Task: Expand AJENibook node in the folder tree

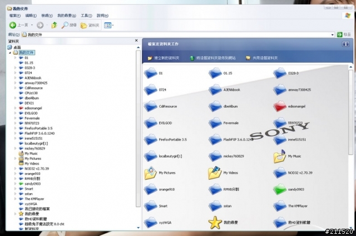Action: coord(15,78)
